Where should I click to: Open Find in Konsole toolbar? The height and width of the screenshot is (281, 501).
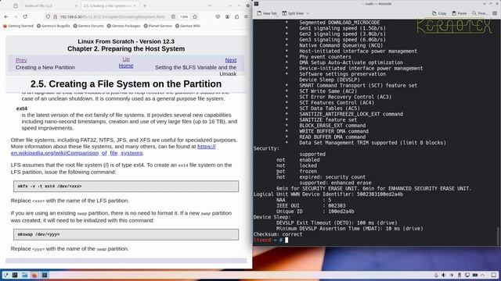tap(480, 13)
